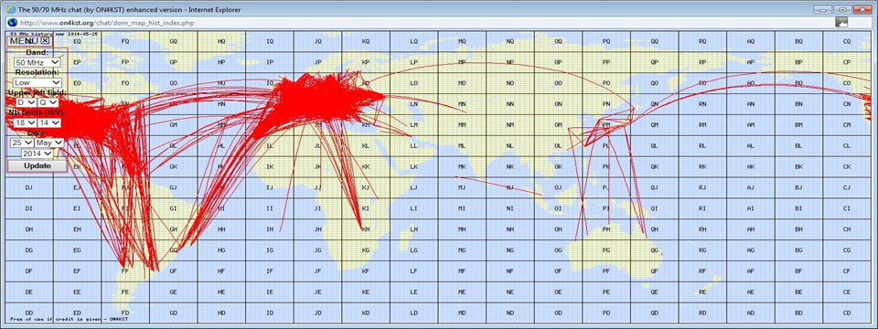Open the day dropdown showing 25
Viewport: 878px width, 329px height.
click(x=21, y=143)
